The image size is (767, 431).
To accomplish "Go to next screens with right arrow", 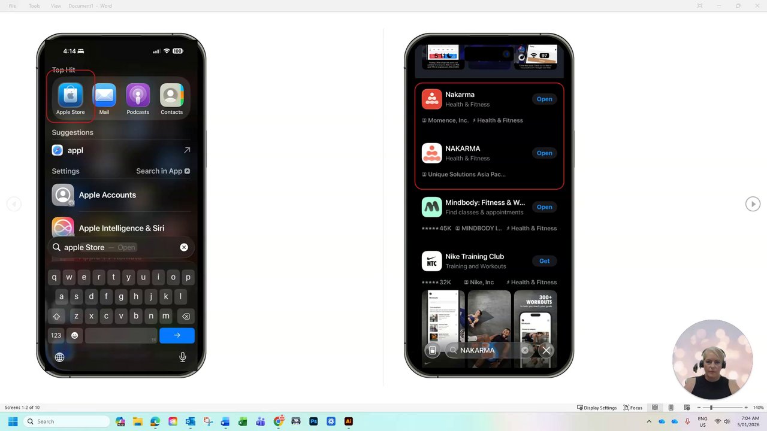I will pyautogui.click(x=753, y=204).
